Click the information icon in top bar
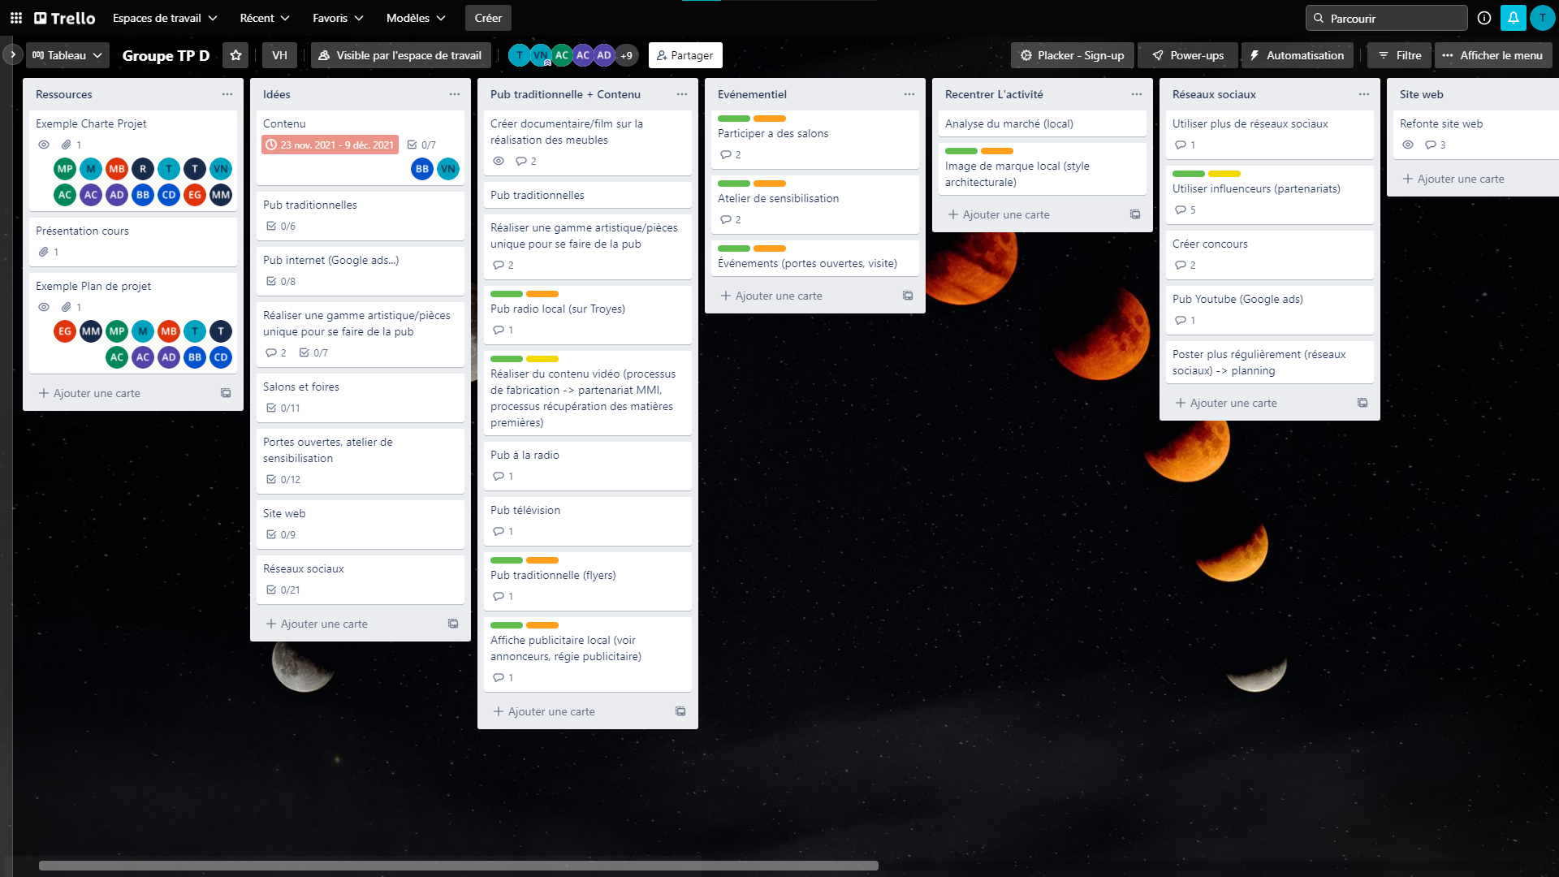 (x=1484, y=18)
